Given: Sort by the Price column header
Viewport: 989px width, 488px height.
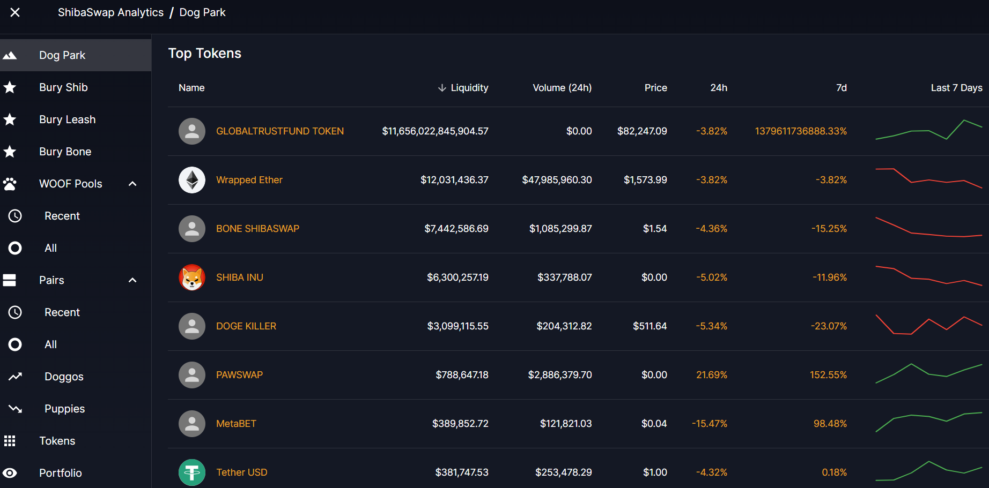Looking at the screenshot, I should (x=656, y=88).
